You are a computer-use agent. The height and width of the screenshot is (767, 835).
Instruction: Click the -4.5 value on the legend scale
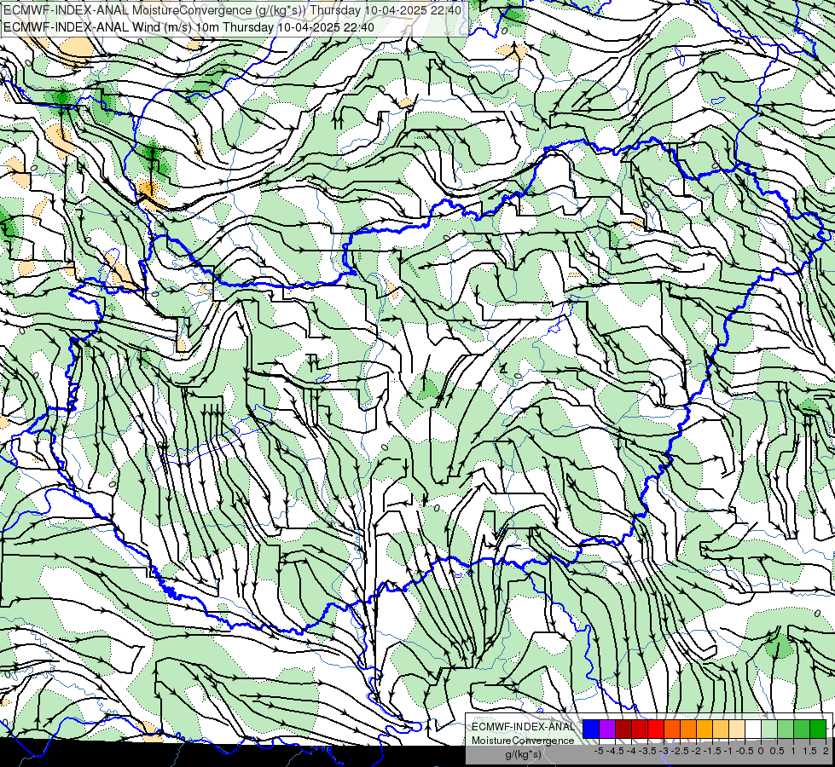point(615,751)
